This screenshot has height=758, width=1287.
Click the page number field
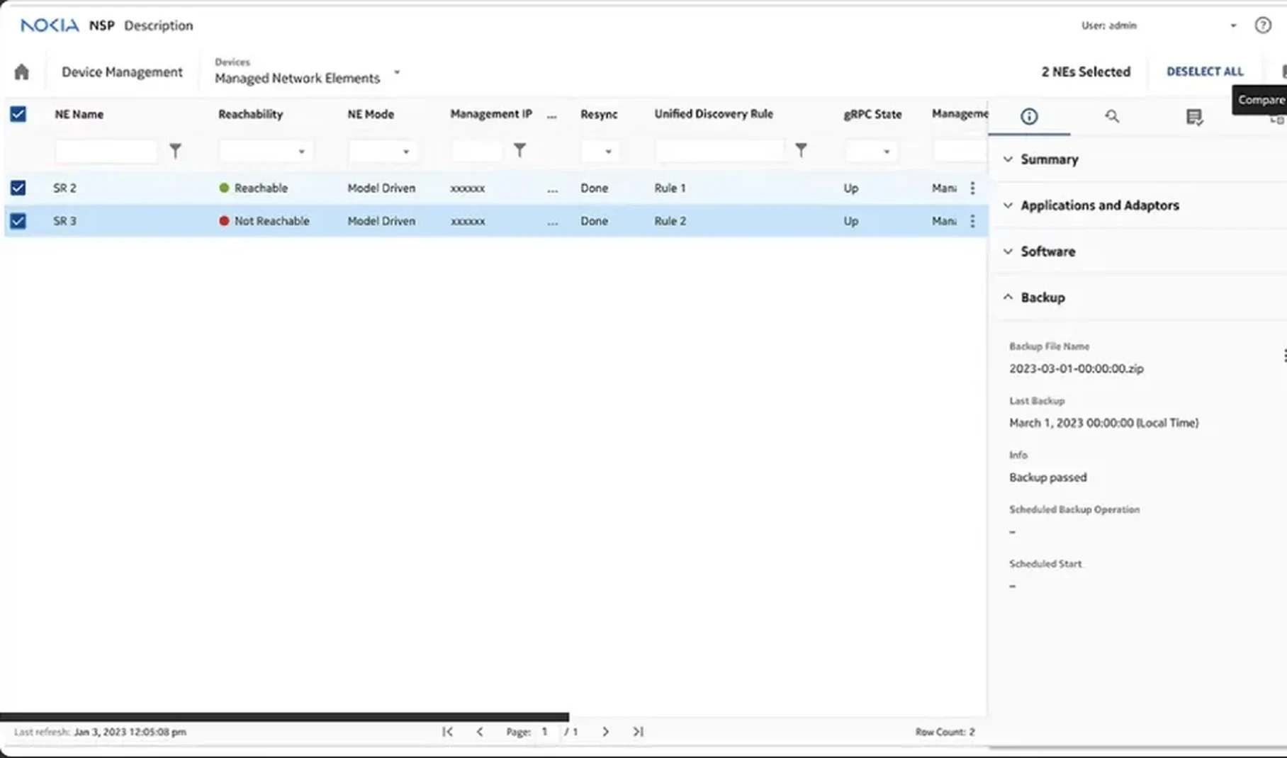coord(545,732)
